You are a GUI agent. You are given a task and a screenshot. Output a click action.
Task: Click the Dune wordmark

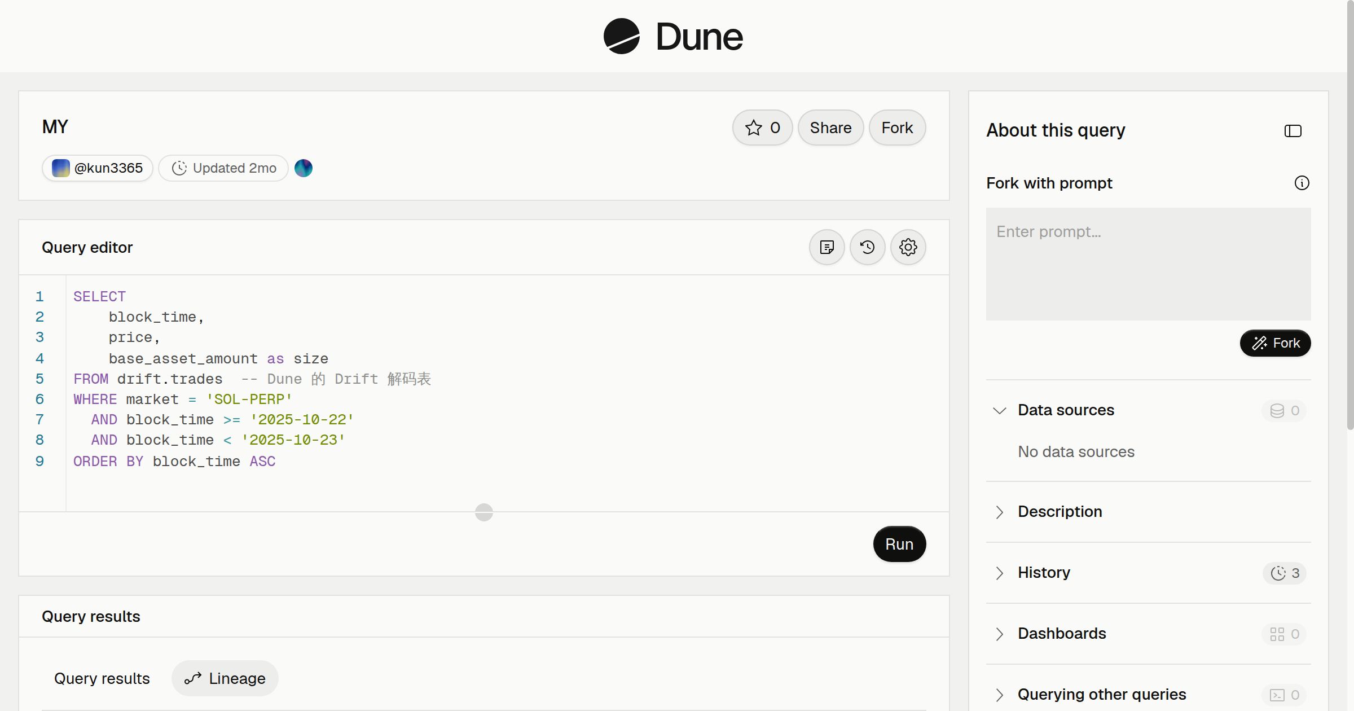(699, 37)
